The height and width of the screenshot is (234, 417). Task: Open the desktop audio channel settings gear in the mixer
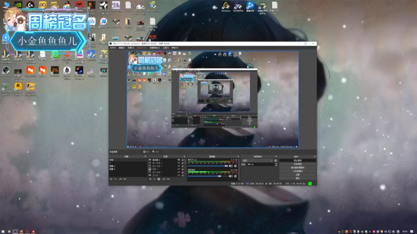click(236, 176)
